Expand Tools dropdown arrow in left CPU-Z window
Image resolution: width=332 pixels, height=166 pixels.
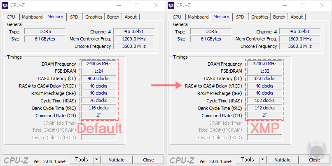click(96, 160)
